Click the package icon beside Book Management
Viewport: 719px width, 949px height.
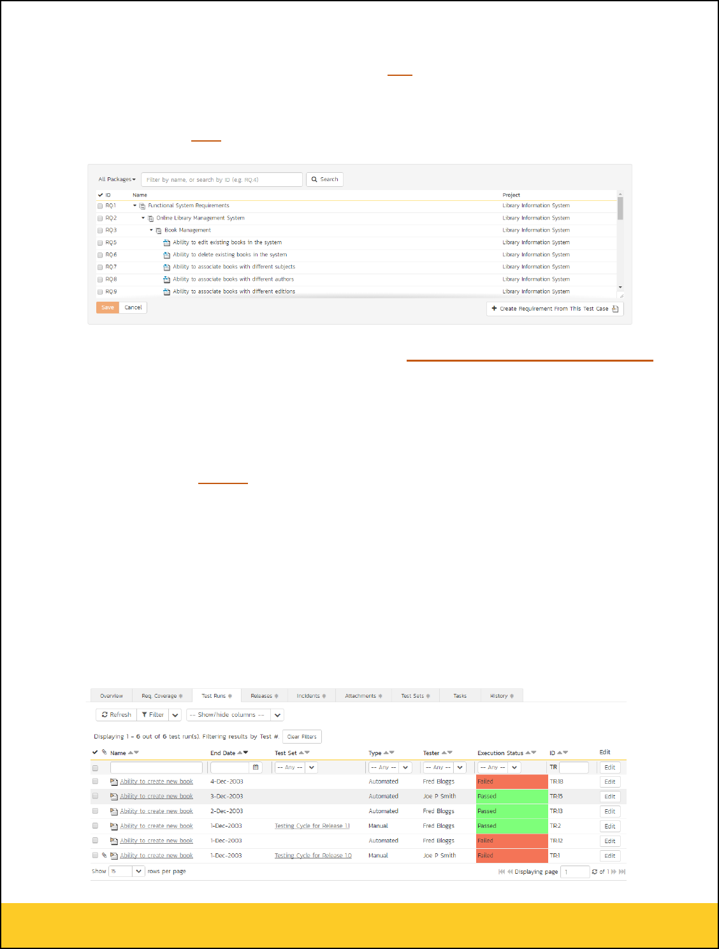(159, 230)
